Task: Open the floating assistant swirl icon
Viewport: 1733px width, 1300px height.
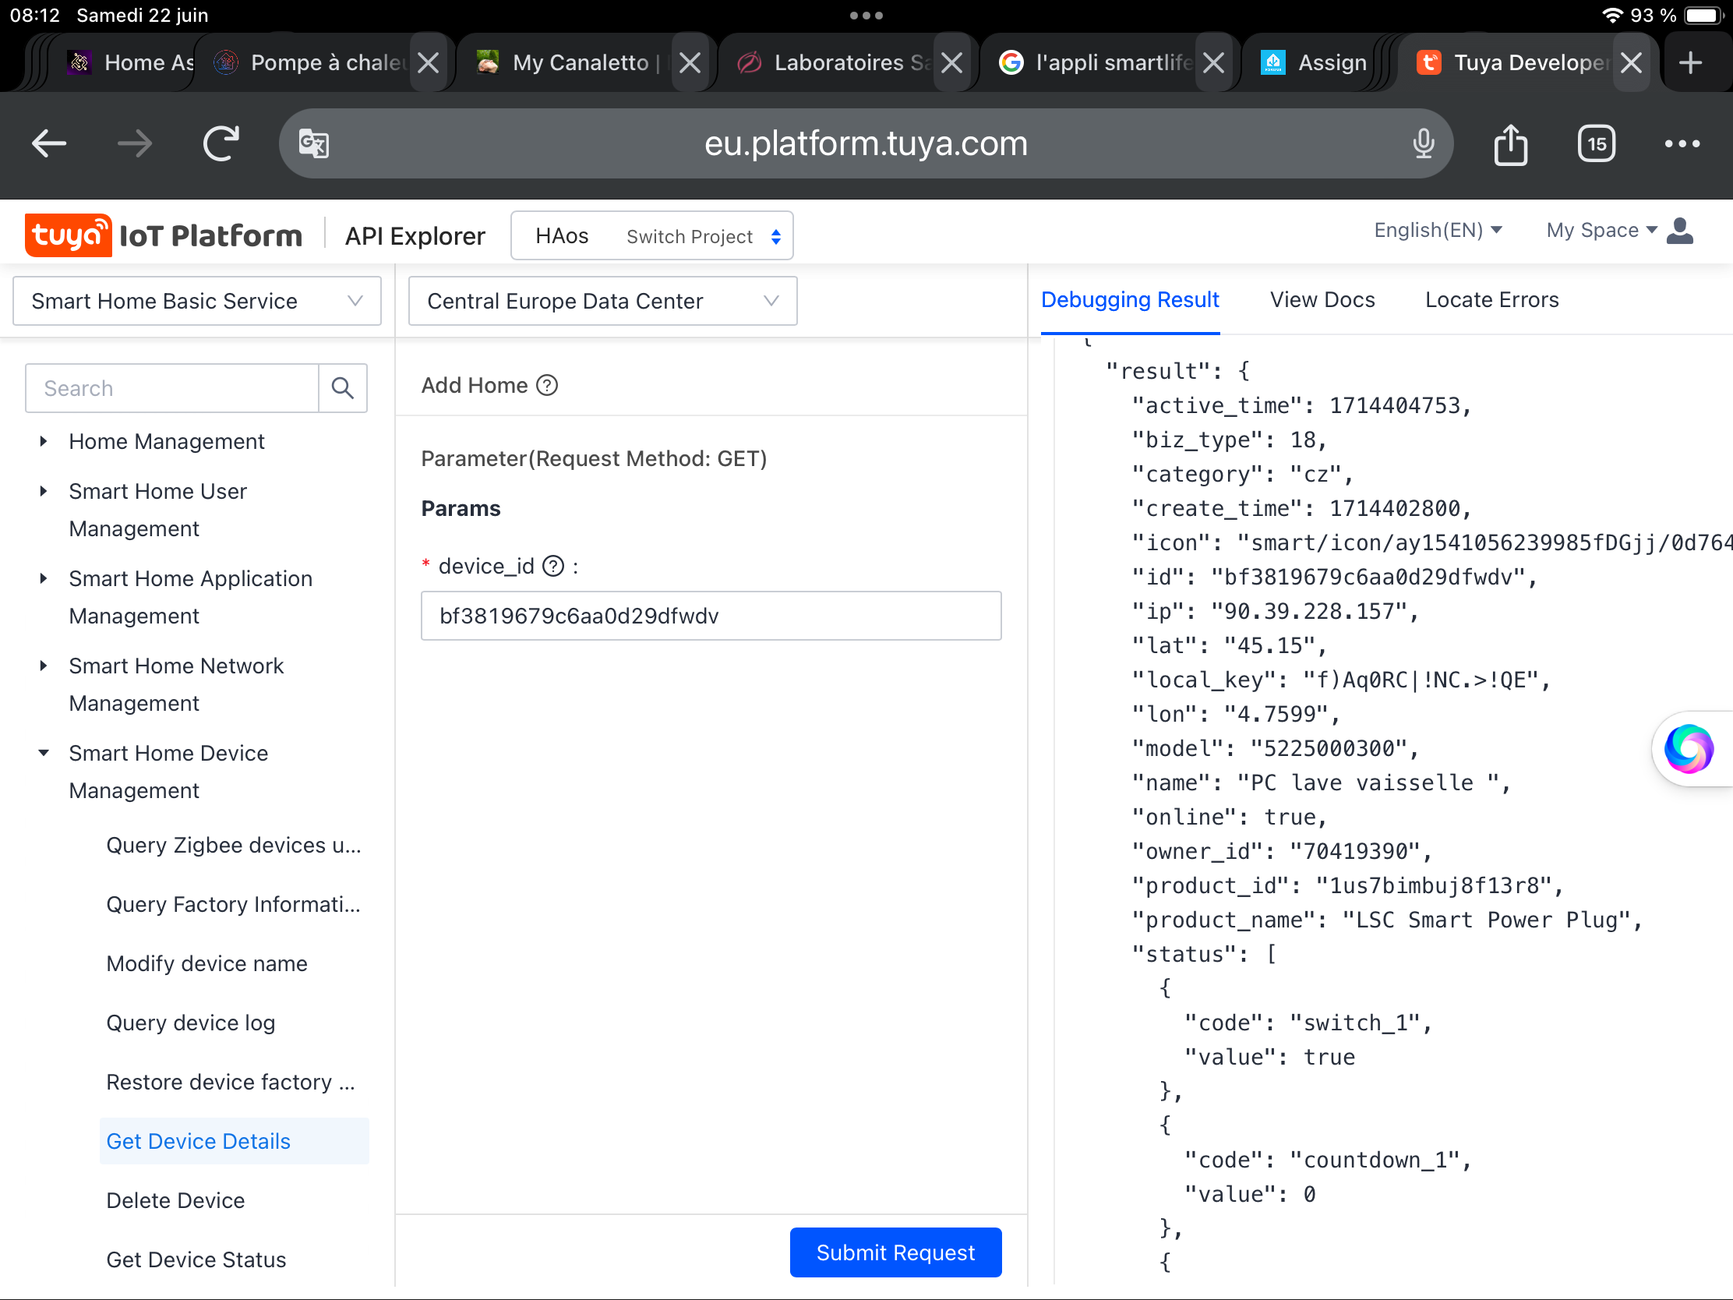Action: pyautogui.click(x=1689, y=748)
